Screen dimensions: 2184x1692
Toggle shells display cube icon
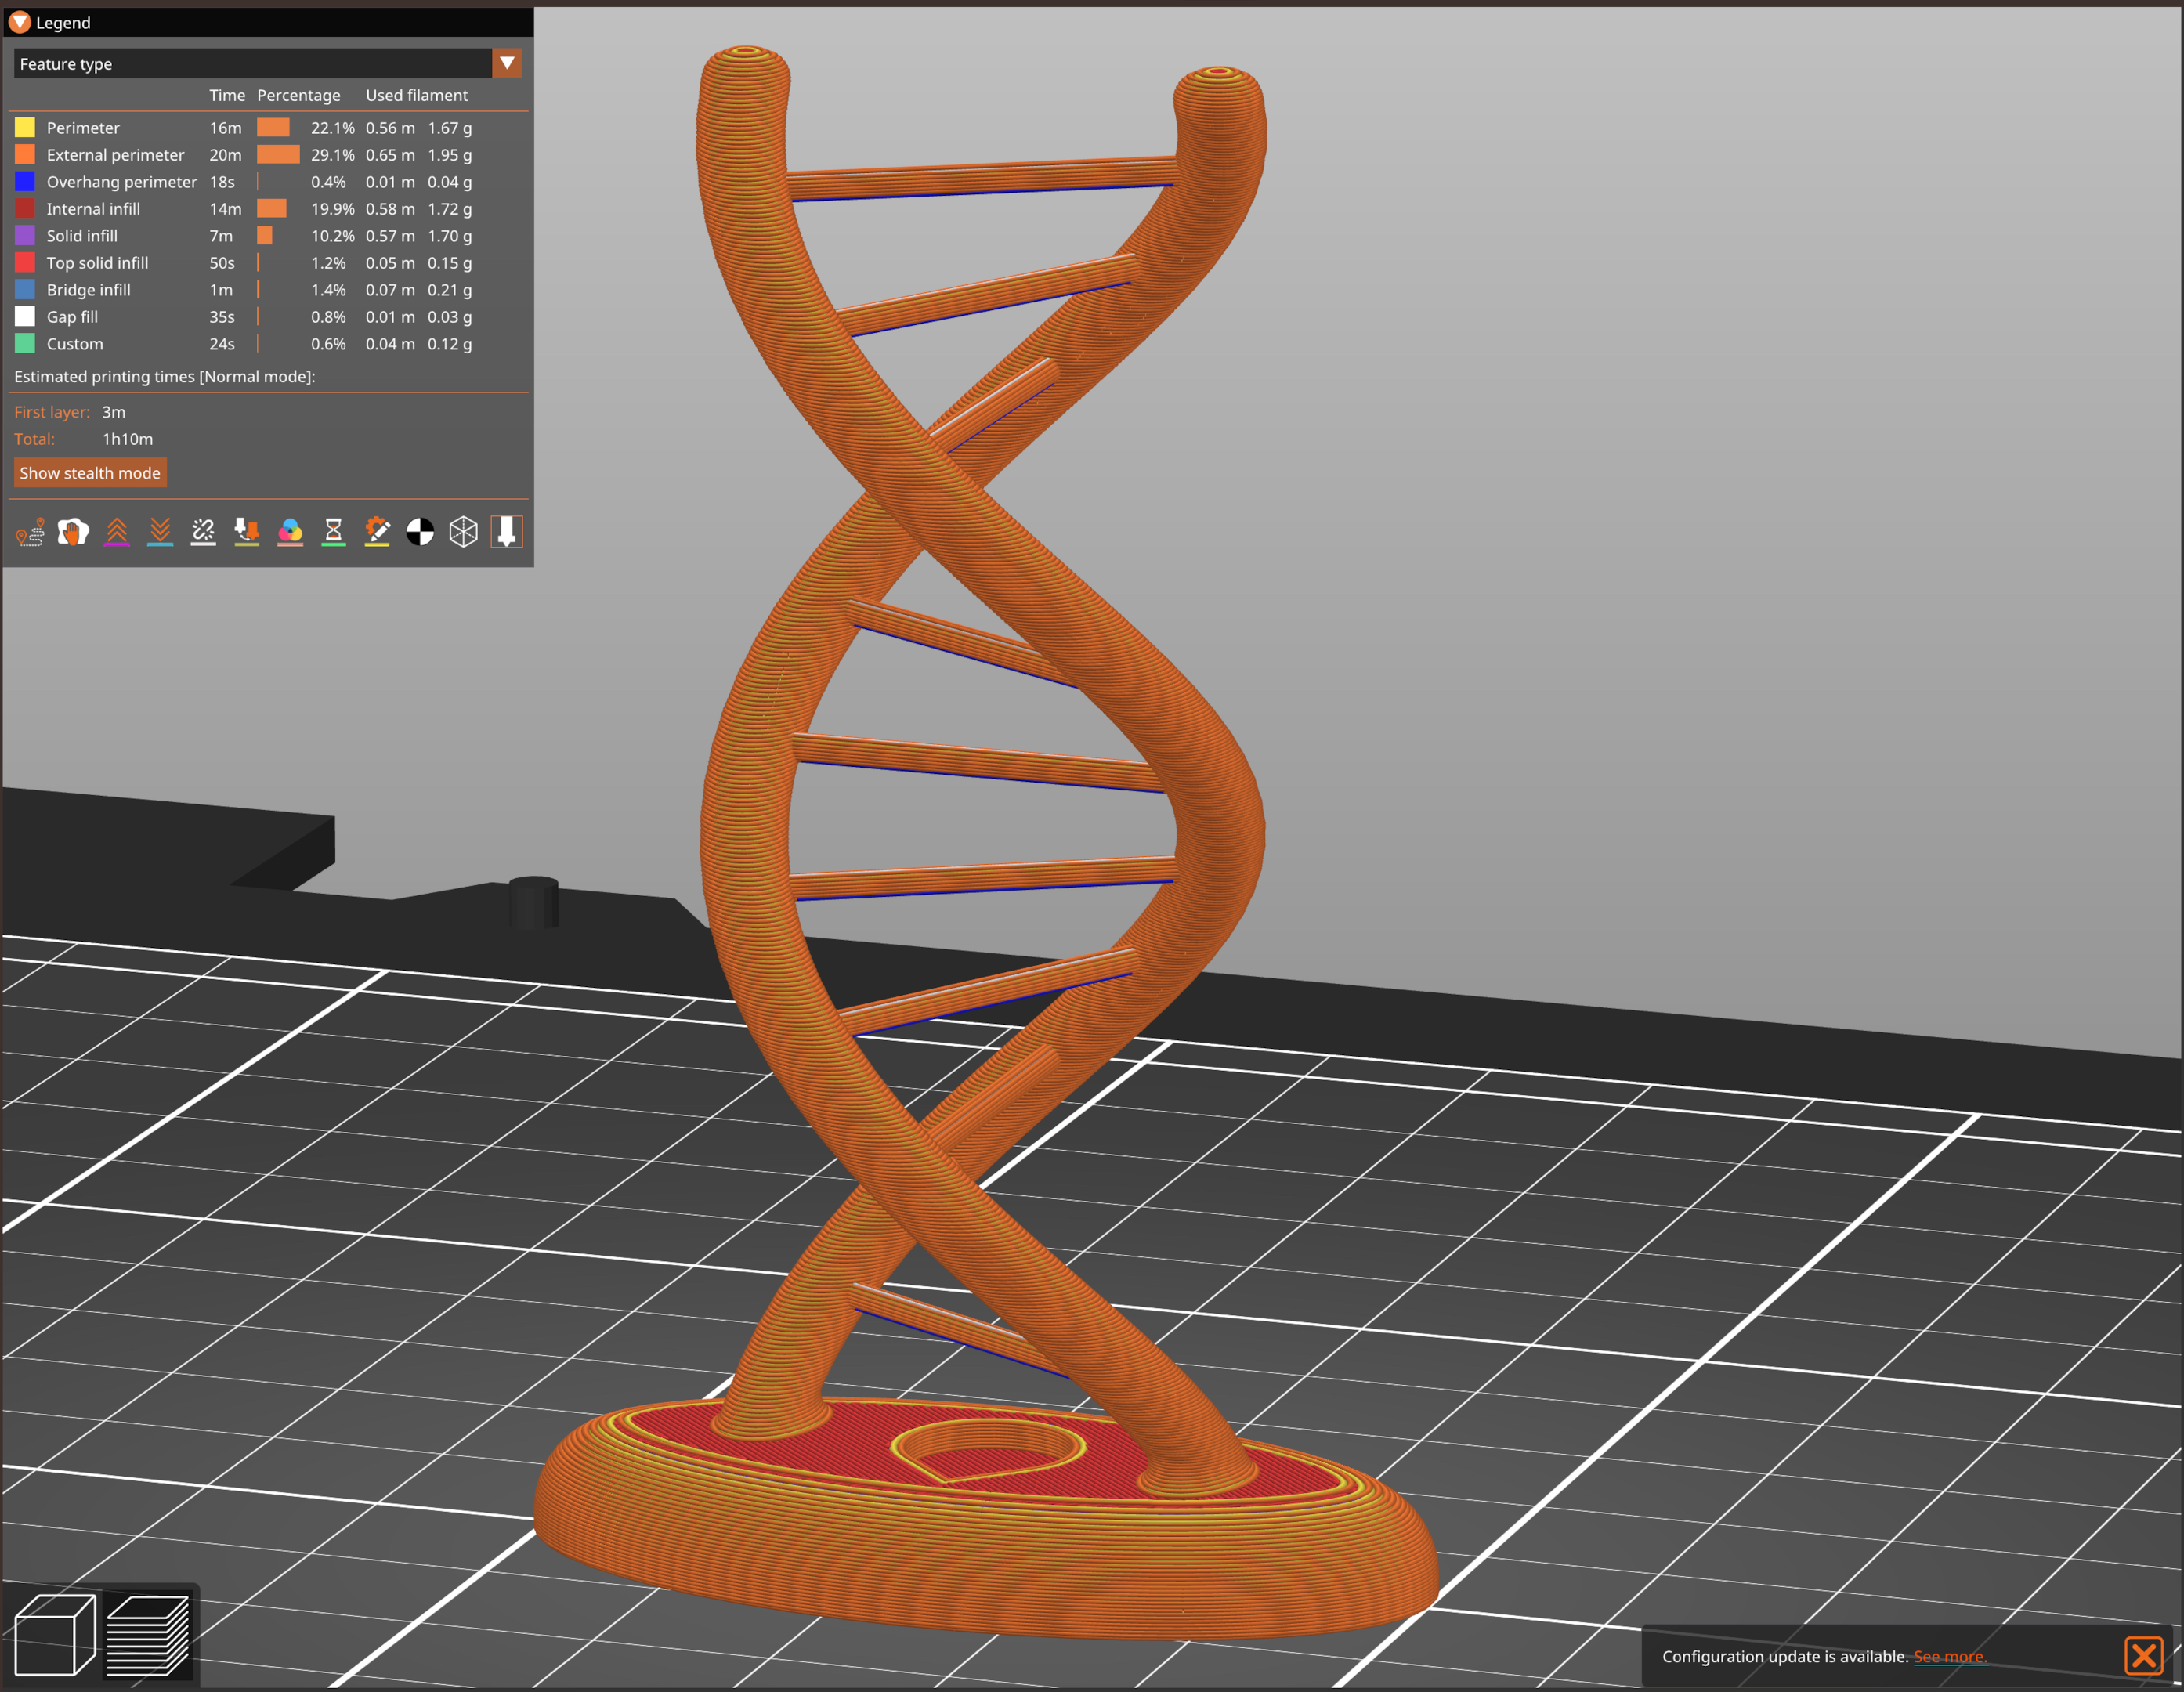click(463, 531)
